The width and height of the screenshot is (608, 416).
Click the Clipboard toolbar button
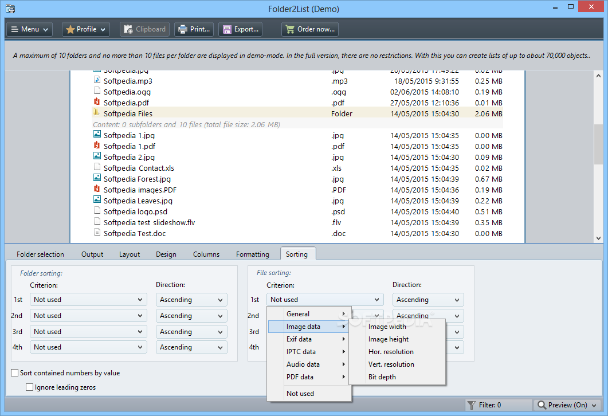tap(144, 29)
